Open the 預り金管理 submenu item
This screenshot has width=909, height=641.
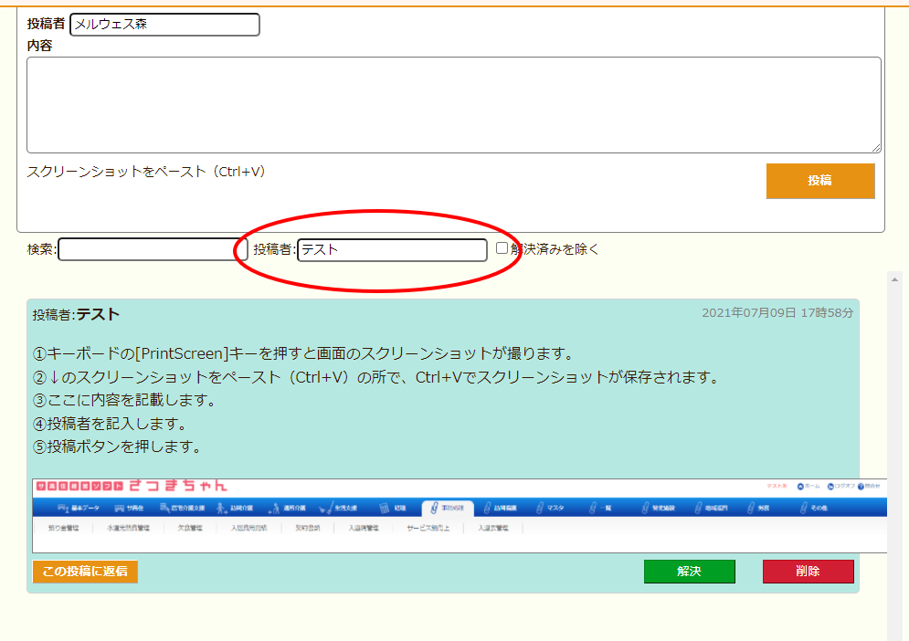click(63, 528)
